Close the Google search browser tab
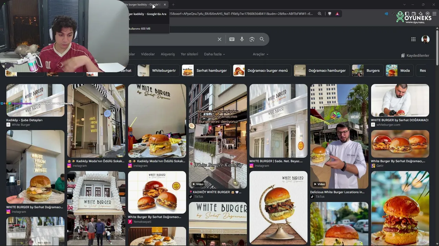Viewport: 439px width, 246px height. point(165,4)
